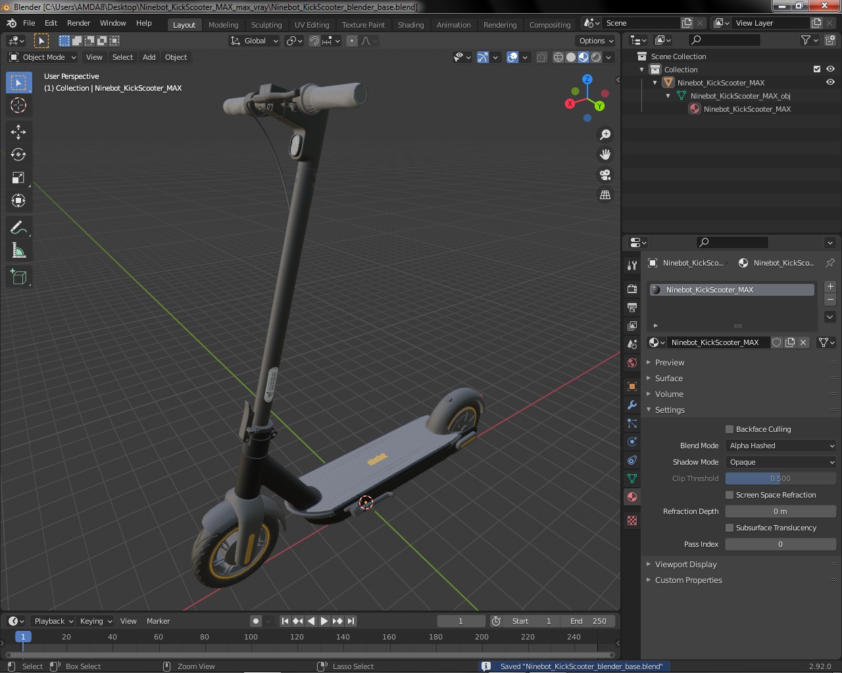Select the Scale tool
Image resolution: width=842 pixels, height=673 pixels.
(18, 177)
